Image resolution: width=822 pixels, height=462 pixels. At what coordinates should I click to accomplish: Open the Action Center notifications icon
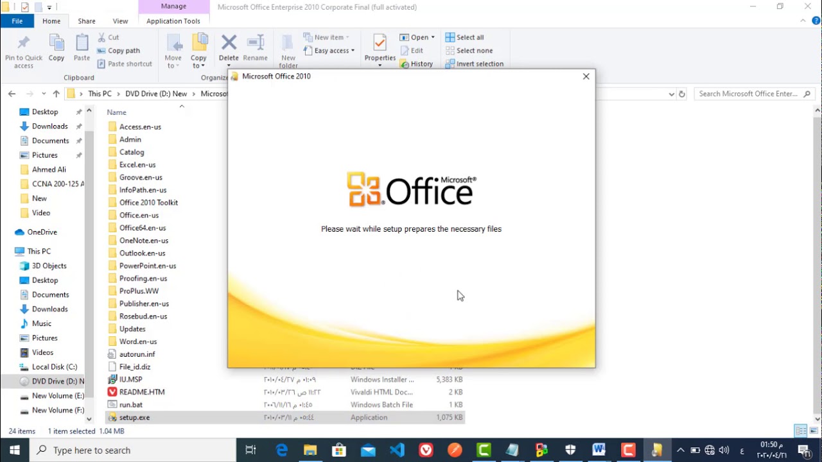click(x=803, y=450)
